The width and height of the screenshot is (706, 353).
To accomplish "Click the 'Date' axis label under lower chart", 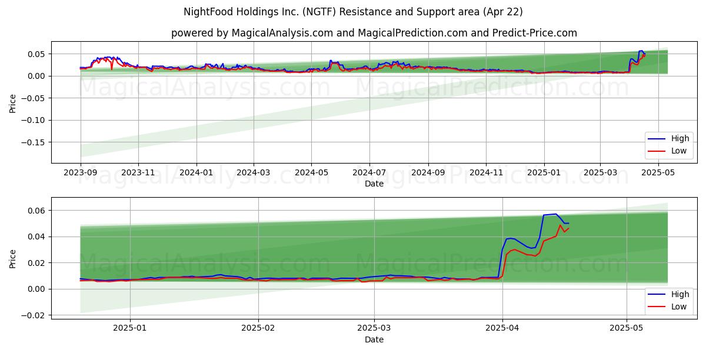I will 374,339.
